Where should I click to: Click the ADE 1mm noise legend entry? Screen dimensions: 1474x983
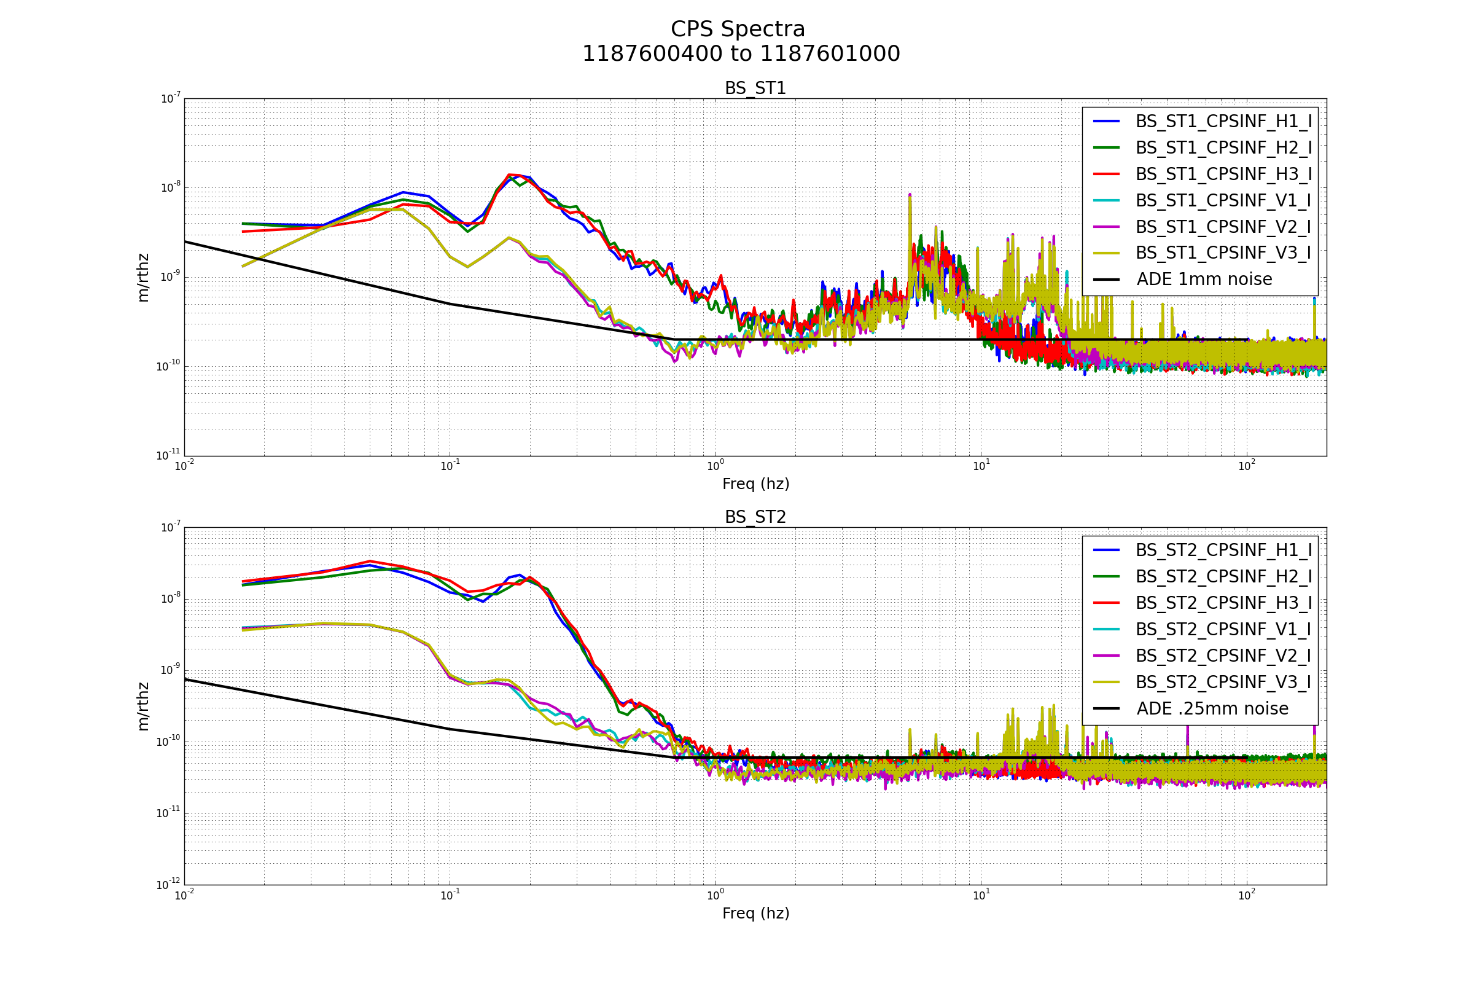click(x=1204, y=280)
